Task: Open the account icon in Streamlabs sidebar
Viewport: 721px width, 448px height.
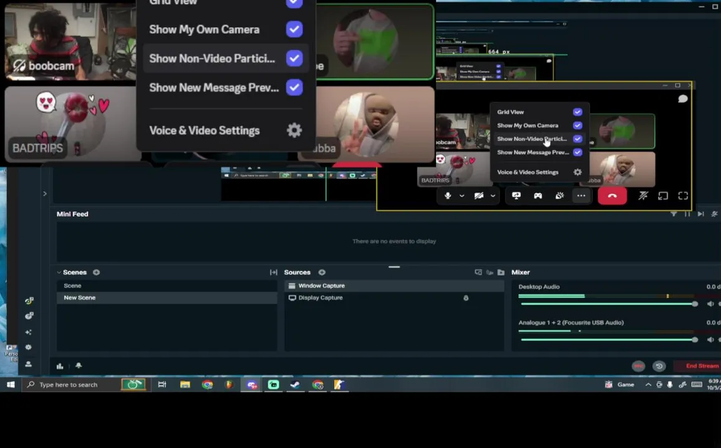Action: [29, 363]
